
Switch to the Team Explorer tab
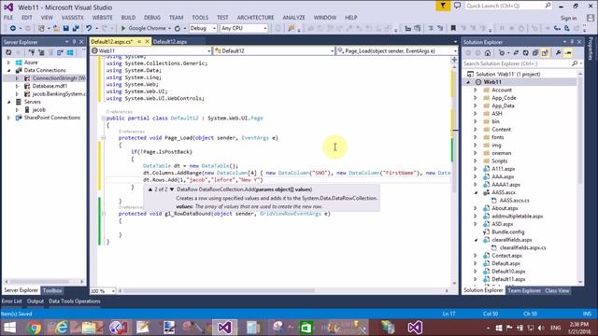coord(523,290)
